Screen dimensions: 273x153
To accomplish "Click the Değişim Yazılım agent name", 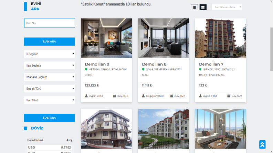I will coord(155,96).
